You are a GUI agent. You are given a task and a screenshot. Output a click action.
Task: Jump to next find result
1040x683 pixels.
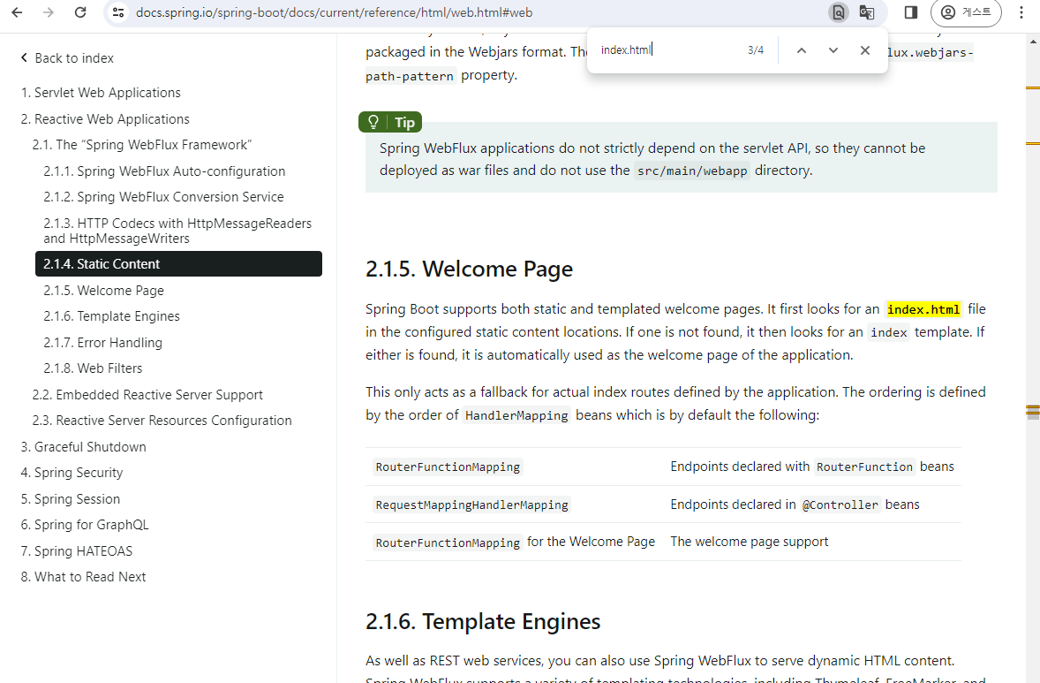pos(833,50)
